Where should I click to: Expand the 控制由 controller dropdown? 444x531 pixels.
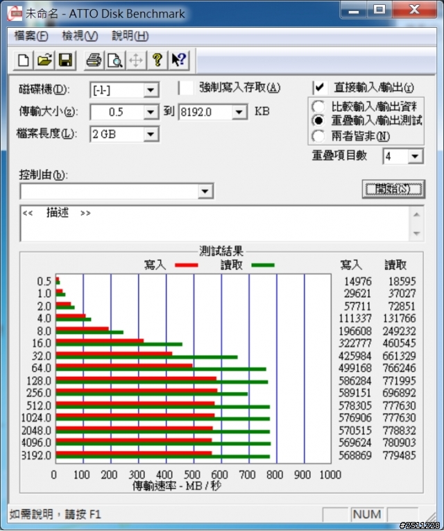click(x=205, y=191)
